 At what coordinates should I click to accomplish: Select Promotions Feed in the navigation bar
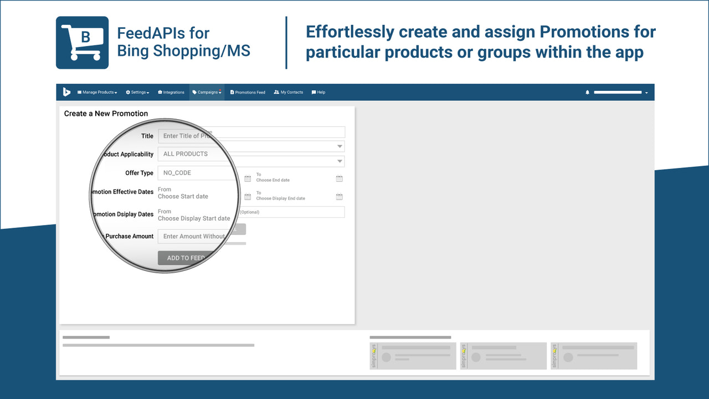click(248, 92)
